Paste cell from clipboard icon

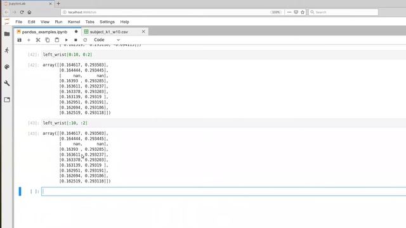57,40
